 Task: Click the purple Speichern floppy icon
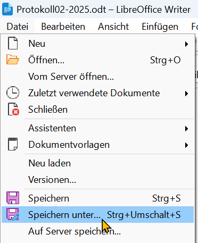pos(13,198)
